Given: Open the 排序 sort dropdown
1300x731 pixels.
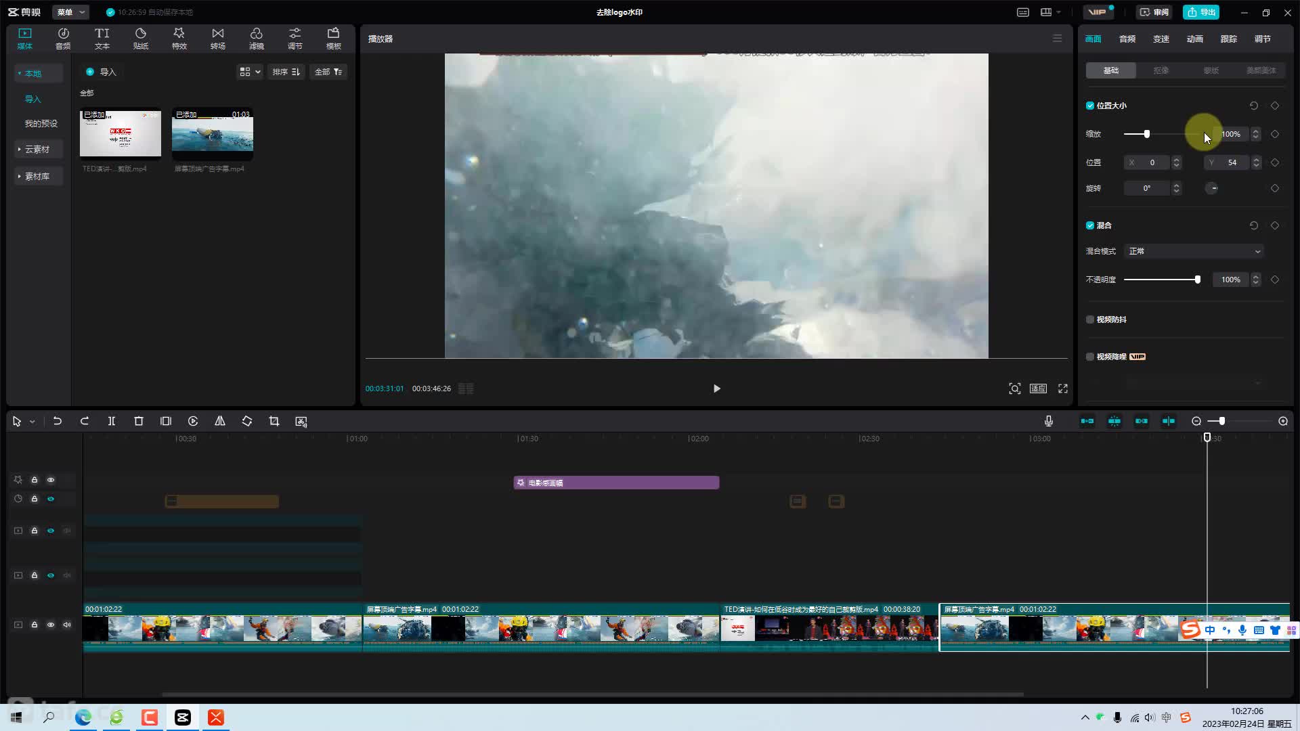Looking at the screenshot, I should pos(286,72).
